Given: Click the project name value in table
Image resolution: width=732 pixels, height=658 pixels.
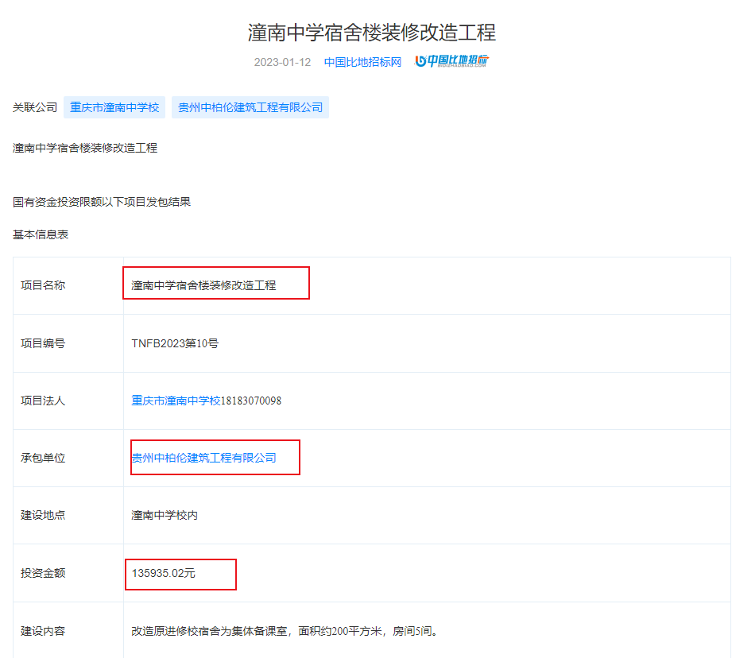Looking at the screenshot, I should [203, 285].
